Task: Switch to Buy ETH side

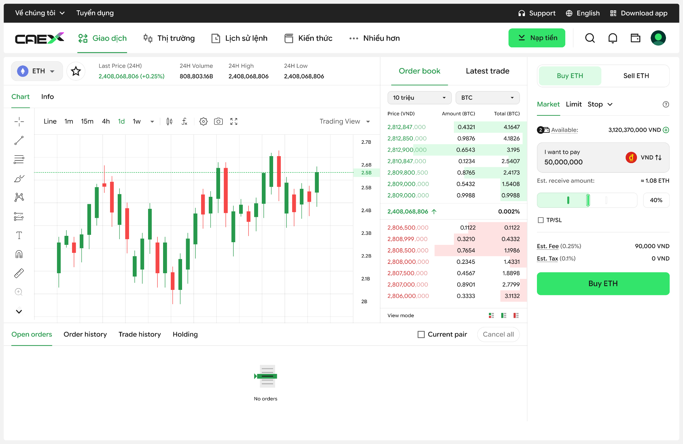Action: click(x=570, y=76)
